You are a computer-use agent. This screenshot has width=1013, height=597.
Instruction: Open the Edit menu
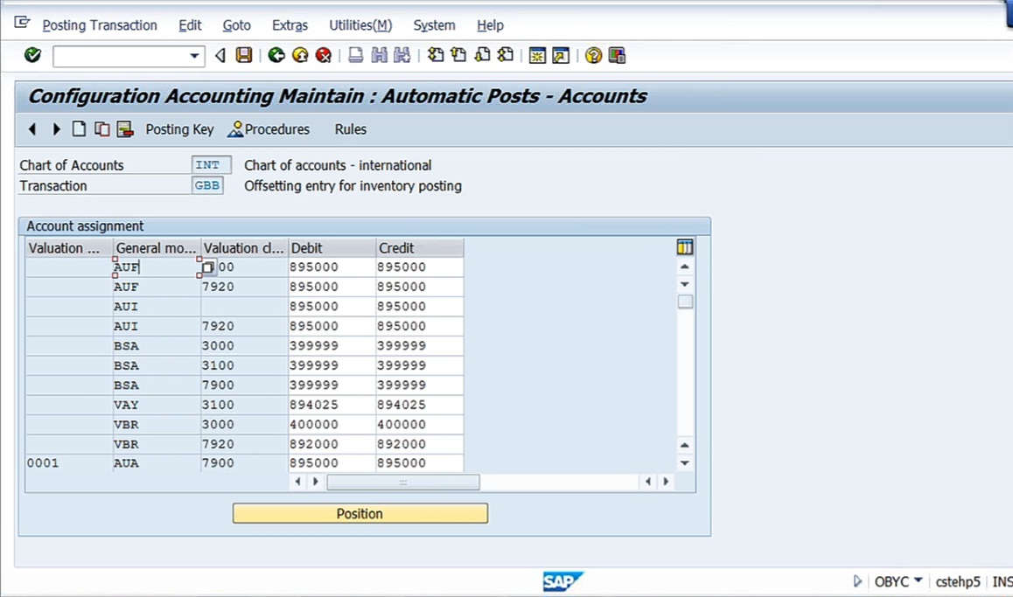(x=190, y=25)
